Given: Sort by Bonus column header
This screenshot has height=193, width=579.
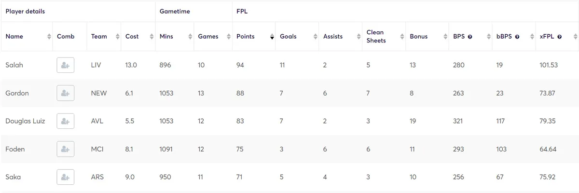Looking at the screenshot, I should [x=427, y=37].
